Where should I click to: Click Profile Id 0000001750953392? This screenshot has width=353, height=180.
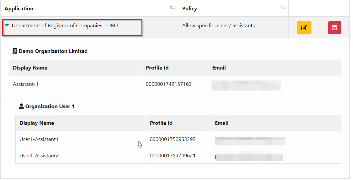(x=172, y=139)
